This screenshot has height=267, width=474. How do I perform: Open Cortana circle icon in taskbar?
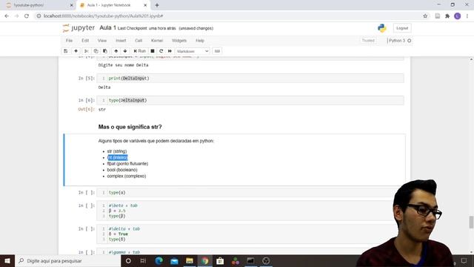128,260
